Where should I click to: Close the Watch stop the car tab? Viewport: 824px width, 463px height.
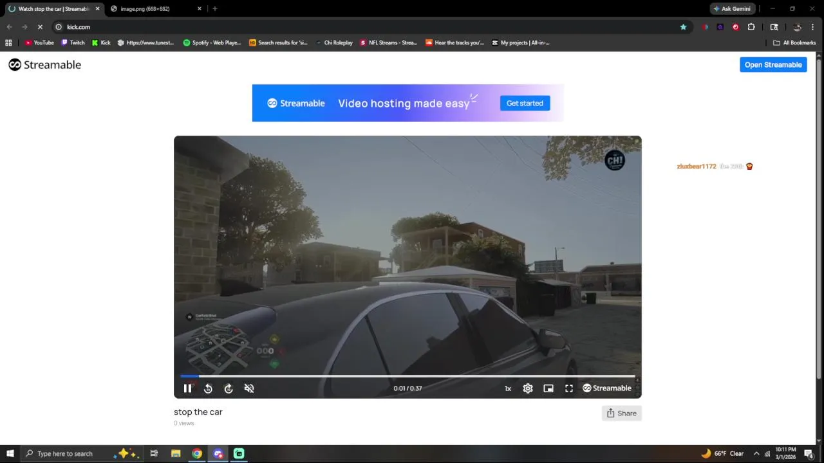[98, 9]
